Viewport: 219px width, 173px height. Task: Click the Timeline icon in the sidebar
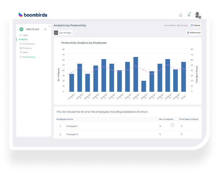tap(21, 48)
